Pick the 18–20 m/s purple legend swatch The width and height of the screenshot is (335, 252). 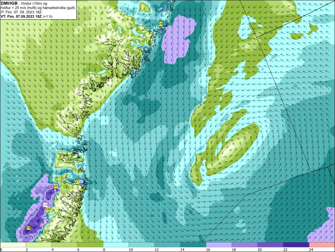(245, 245)
